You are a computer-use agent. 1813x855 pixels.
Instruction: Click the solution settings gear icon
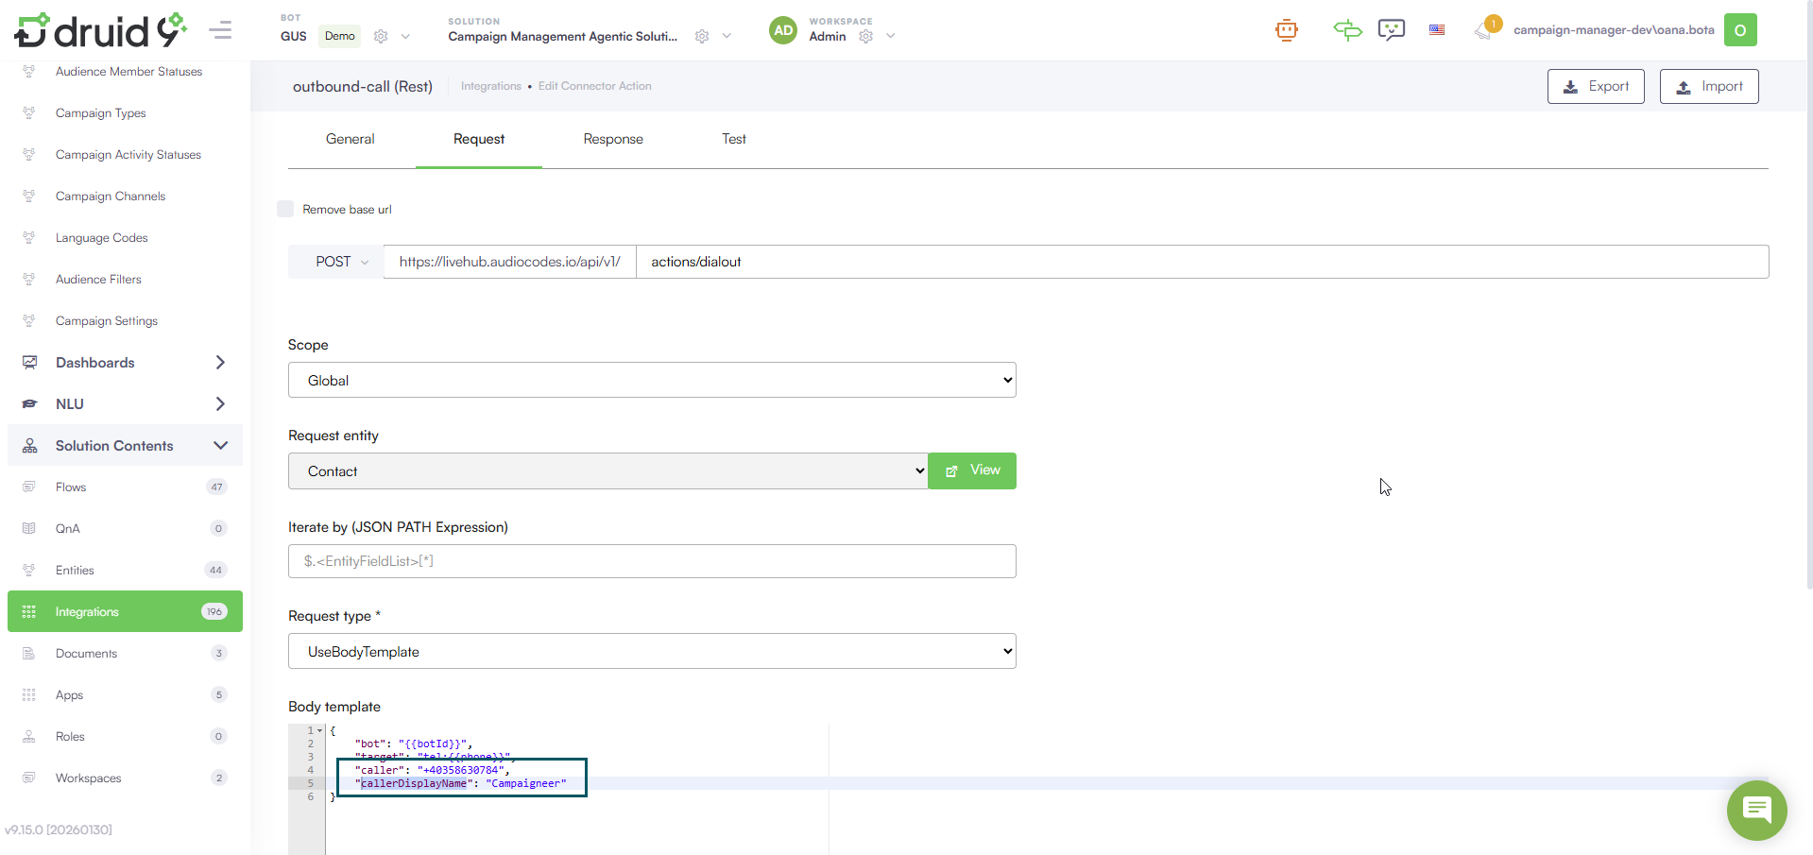(x=702, y=37)
